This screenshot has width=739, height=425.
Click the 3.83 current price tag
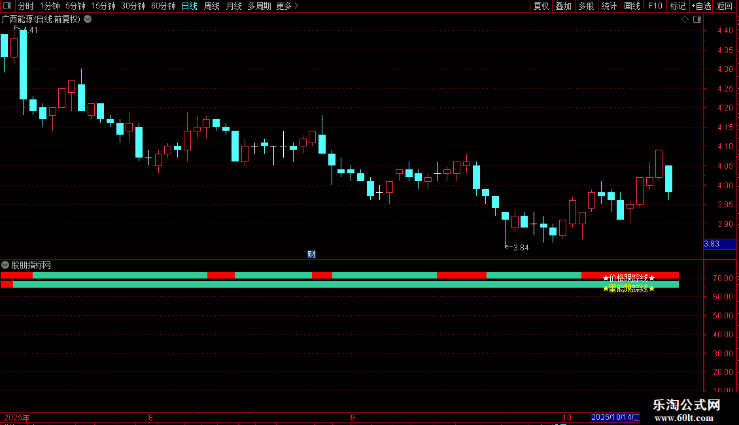[x=719, y=244]
